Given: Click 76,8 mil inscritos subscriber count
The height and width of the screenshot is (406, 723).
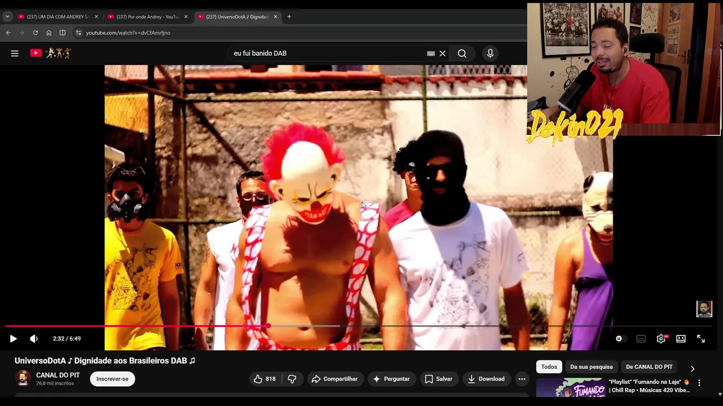Looking at the screenshot, I should click(55, 383).
